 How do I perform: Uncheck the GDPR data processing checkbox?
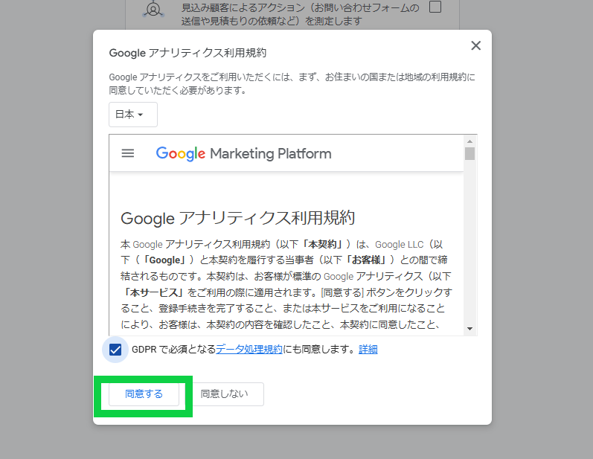click(115, 350)
